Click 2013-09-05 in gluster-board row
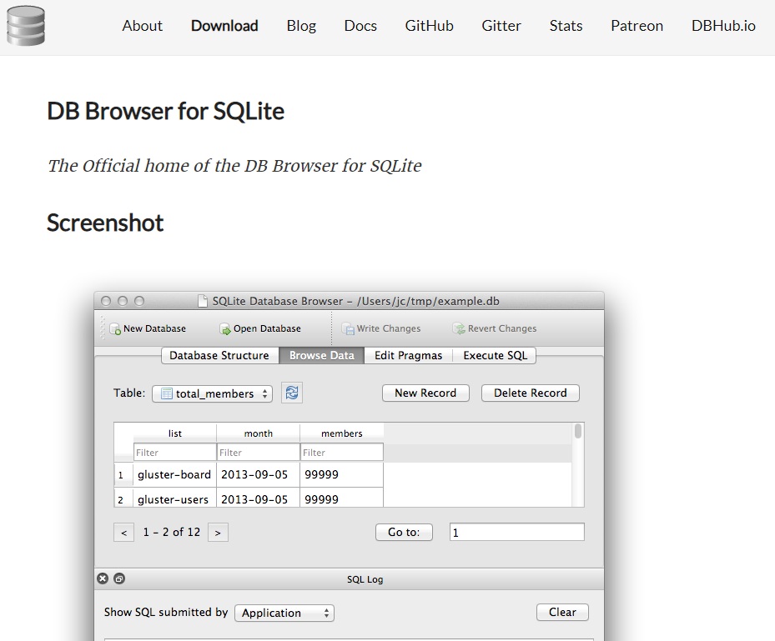Viewport: 775px width, 641px height. point(258,474)
